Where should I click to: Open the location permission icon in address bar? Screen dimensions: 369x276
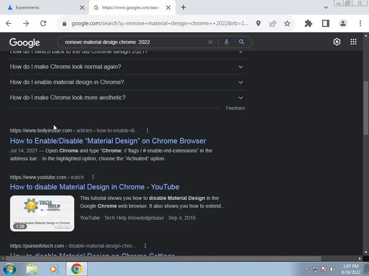pyautogui.click(x=258, y=23)
